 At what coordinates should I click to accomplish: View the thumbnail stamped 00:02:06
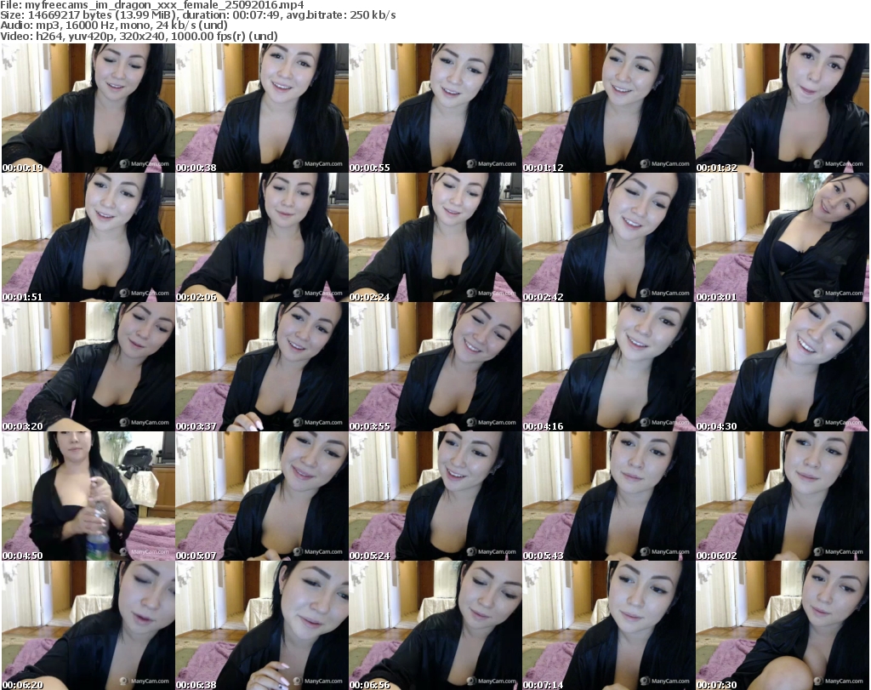click(x=262, y=237)
